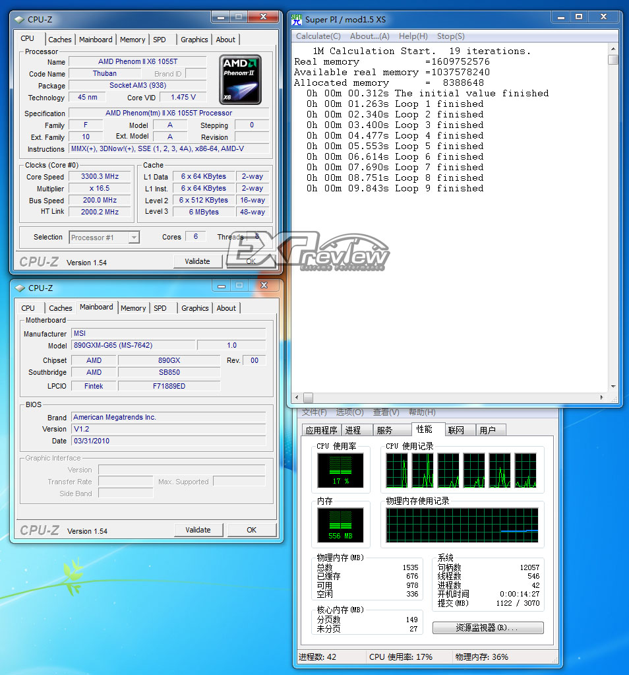Screen dimensions: 629x675
Task: Switch to 用户 tab in Task Manager
Action: pyautogui.click(x=491, y=430)
